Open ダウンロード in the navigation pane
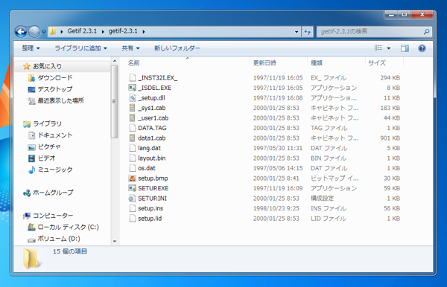 point(55,77)
